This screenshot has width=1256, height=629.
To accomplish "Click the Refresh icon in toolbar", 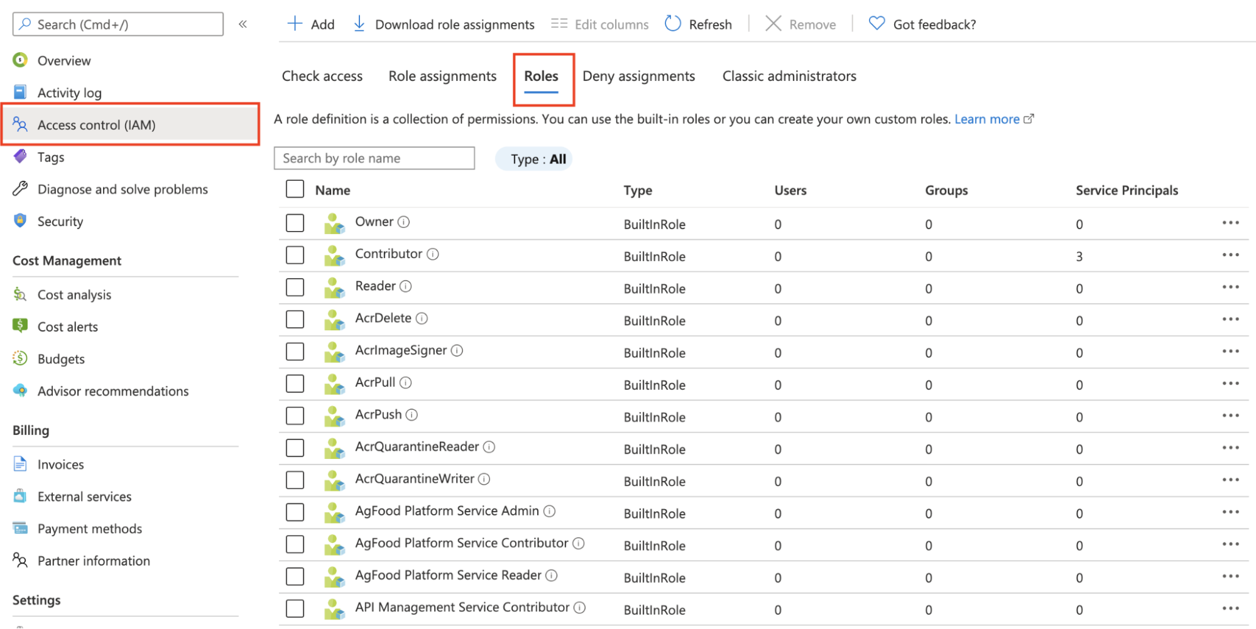I will click(x=673, y=24).
